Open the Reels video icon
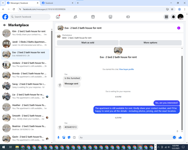The width and height of the screenshot is (188, 150). point(93,17)
